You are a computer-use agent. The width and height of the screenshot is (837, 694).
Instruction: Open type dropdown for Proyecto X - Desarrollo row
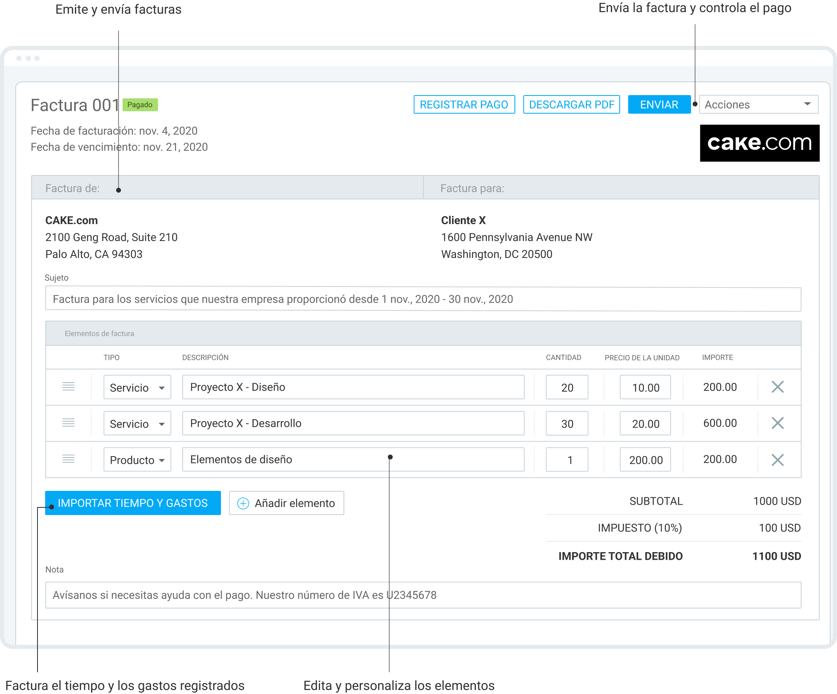point(137,424)
